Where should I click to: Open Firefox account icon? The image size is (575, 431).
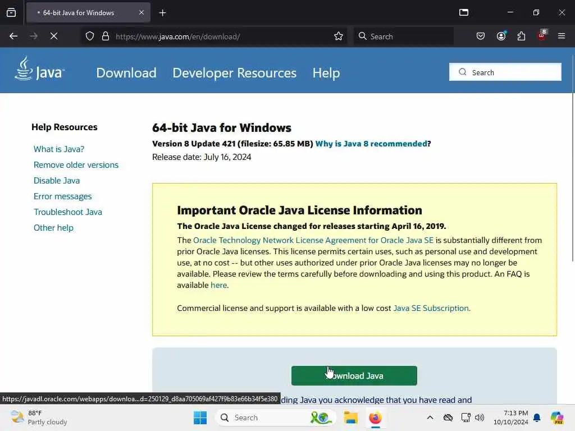pos(501,36)
